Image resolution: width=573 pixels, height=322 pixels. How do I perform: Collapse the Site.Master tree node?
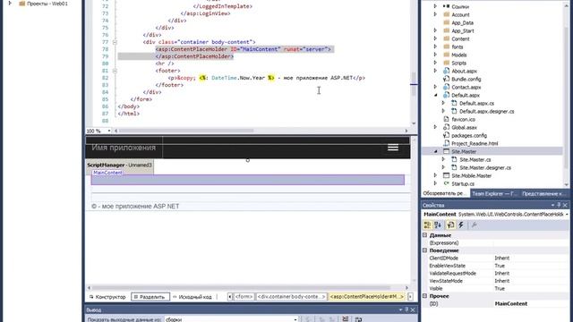point(435,151)
